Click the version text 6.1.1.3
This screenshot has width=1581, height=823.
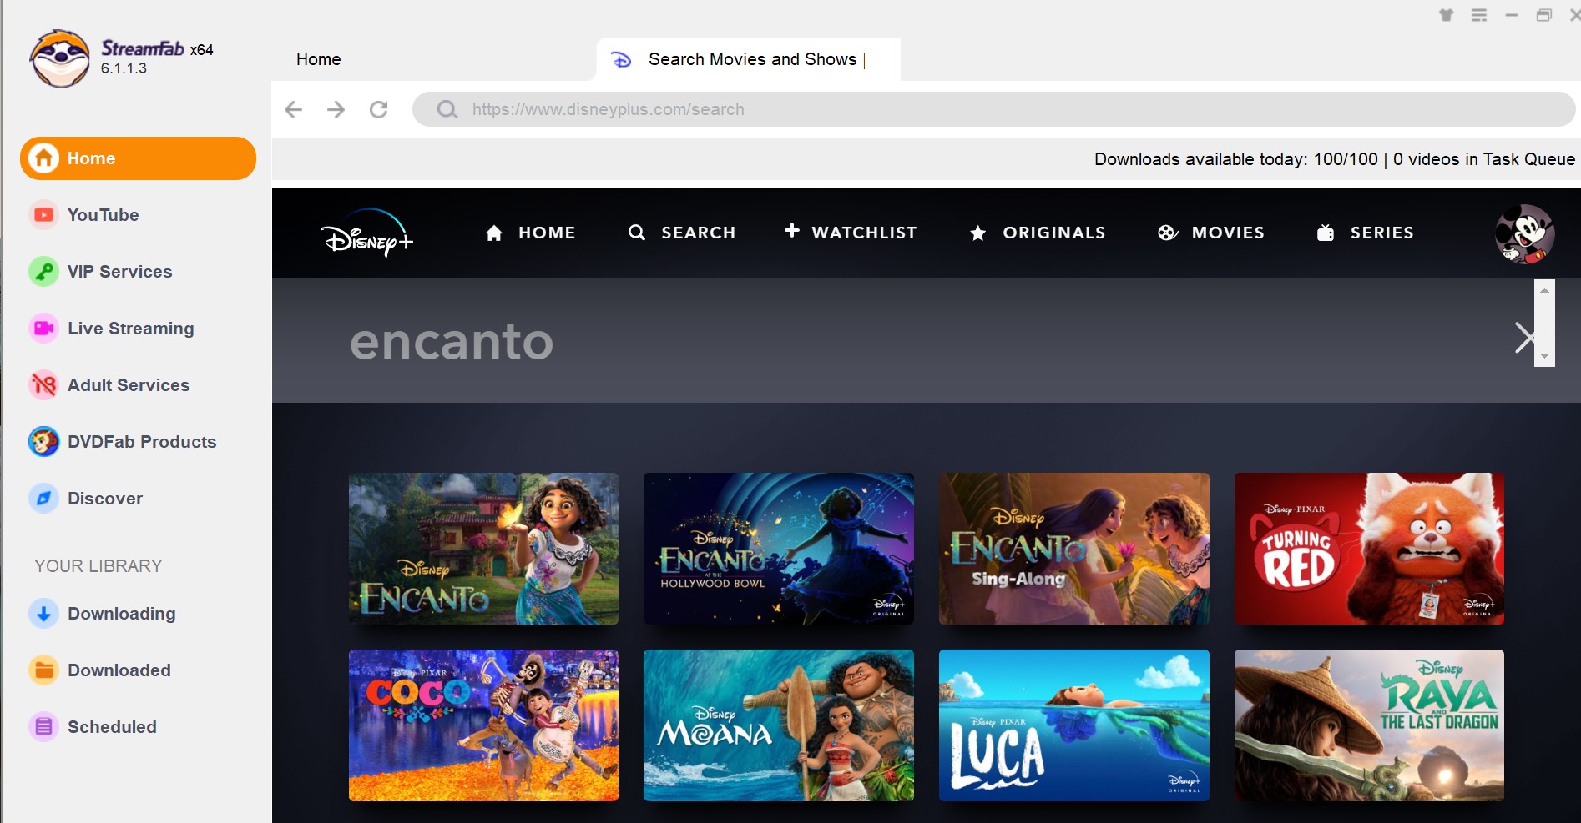pos(124,68)
